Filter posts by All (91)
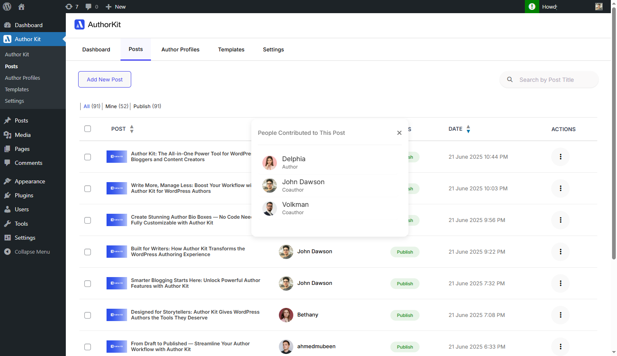The height and width of the screenshot is (356, 617). click(x=92, y=106)
